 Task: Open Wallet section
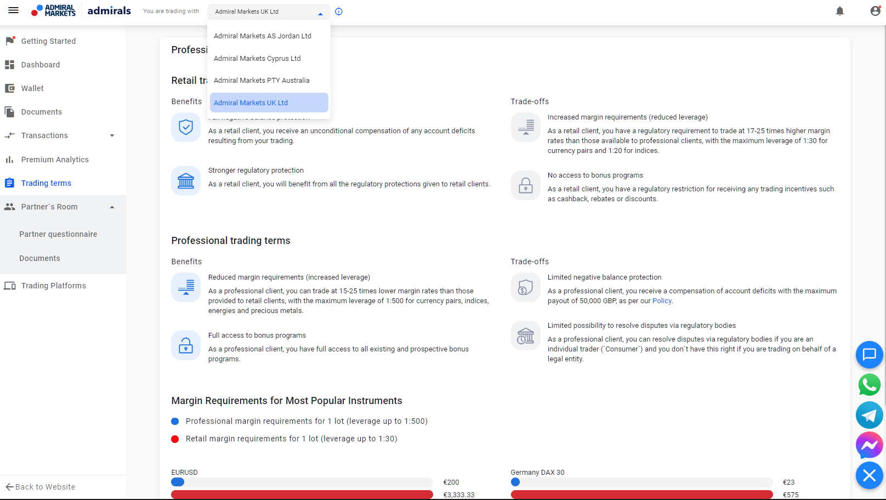pos(32,88)
